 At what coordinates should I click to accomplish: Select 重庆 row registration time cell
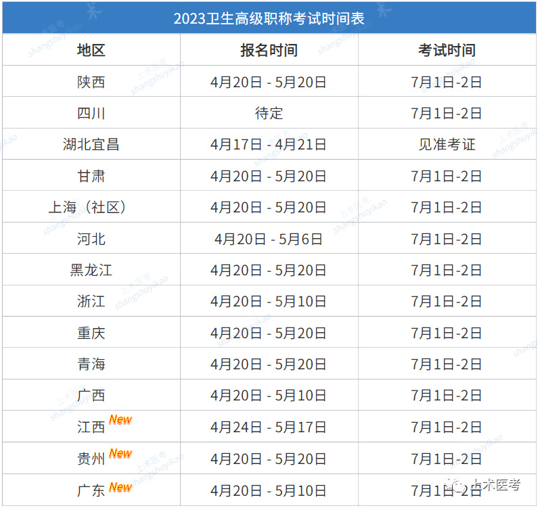pyautogui.click(x=268, y=333)
